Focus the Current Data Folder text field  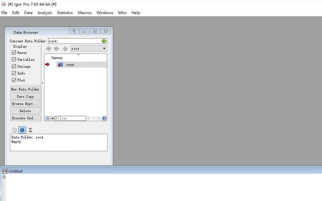[x=75, y=41]
